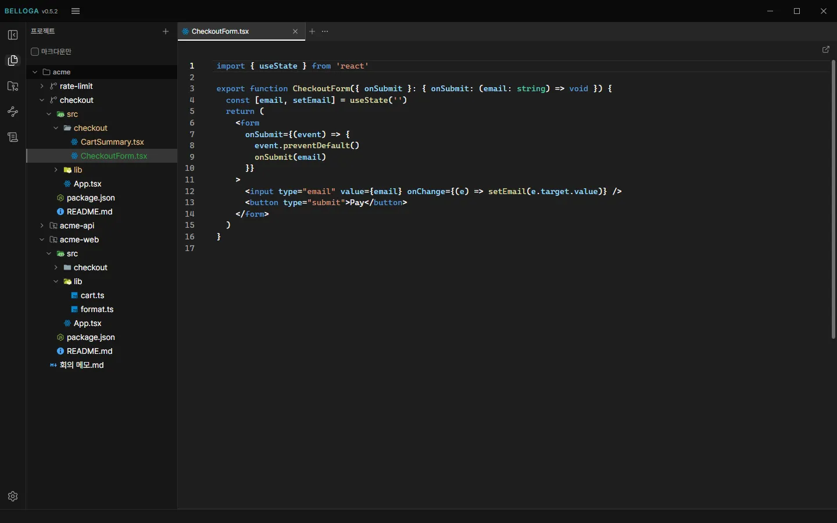
Task: Open the hamburger menu next to BELLOGA
Action: [76, 11]
